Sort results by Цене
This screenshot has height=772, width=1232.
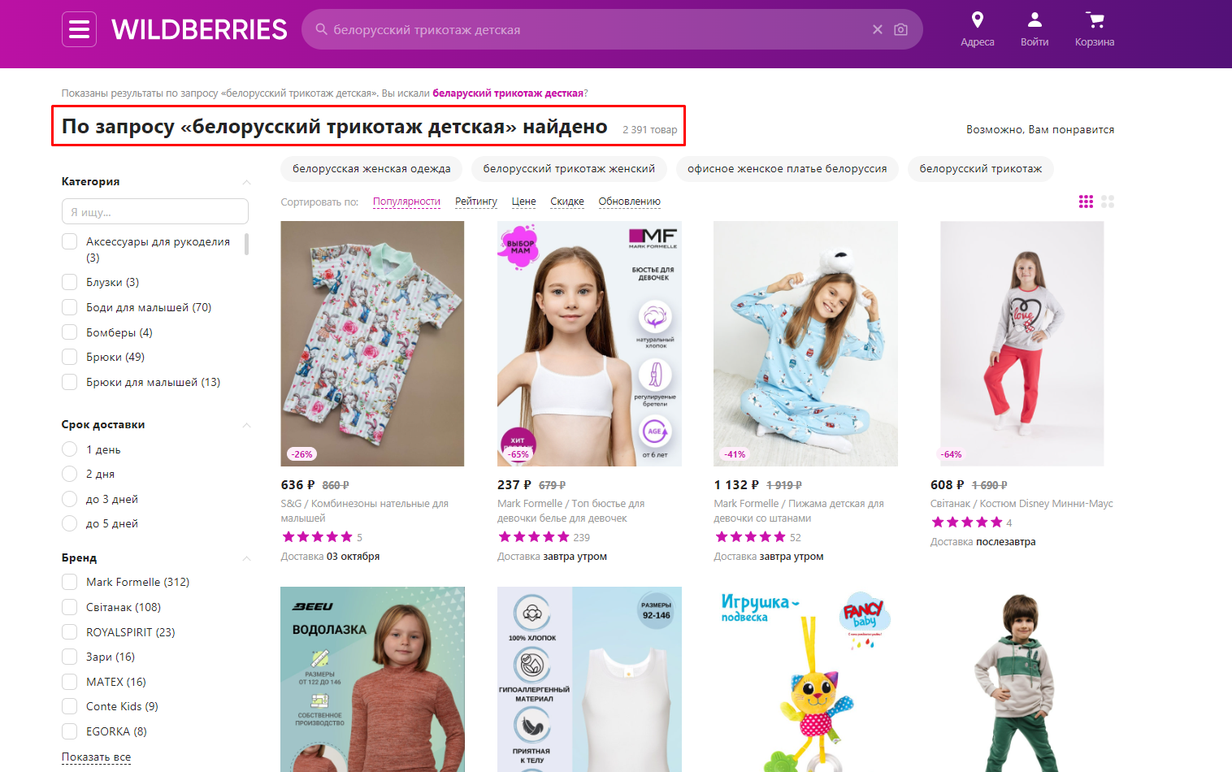point(523,202)
